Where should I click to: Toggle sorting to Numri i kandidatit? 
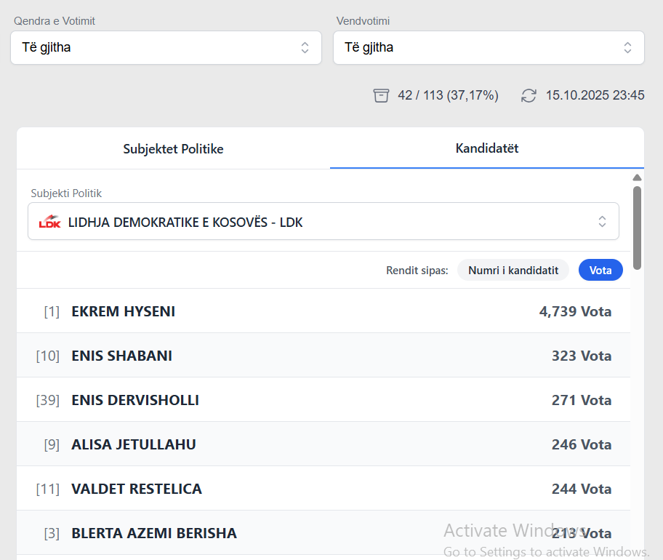[513, 270]
